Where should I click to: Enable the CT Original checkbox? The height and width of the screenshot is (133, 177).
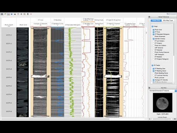(153, 43)
